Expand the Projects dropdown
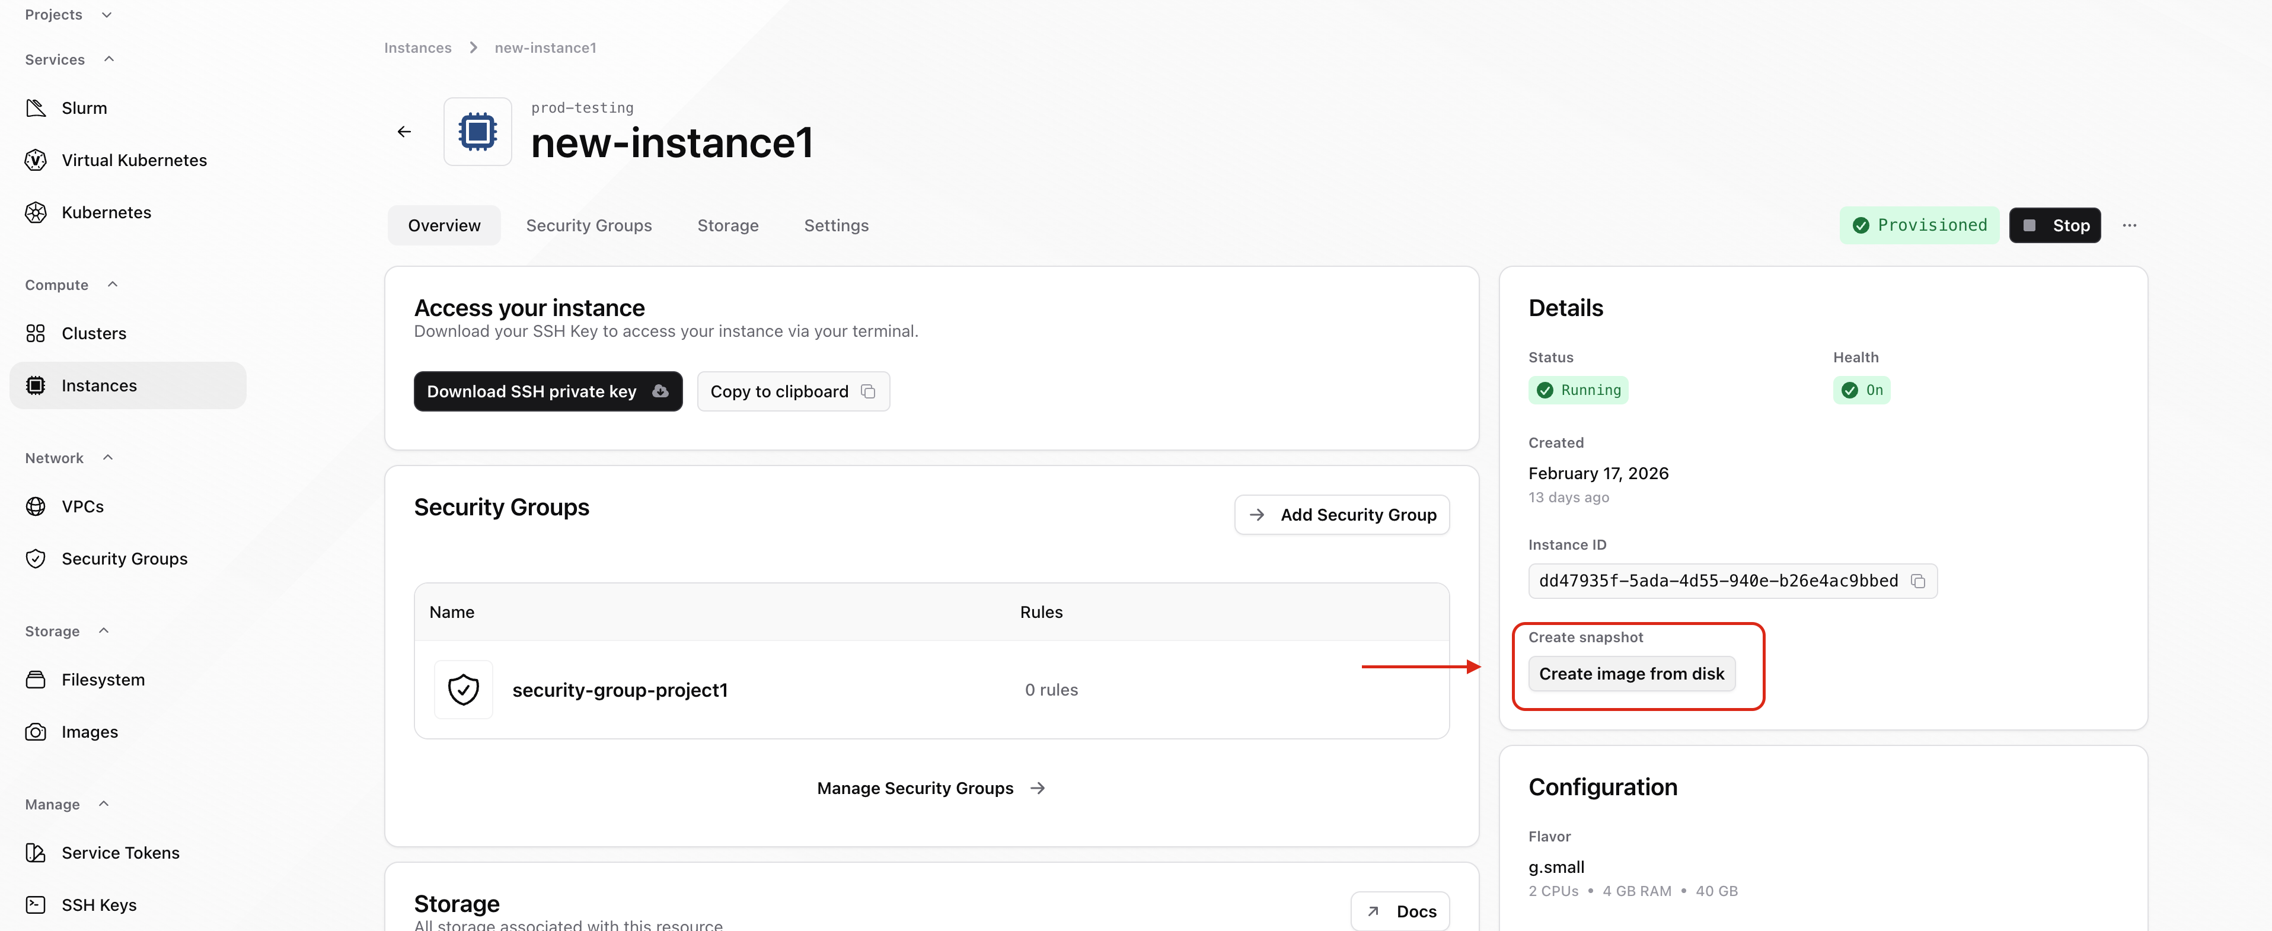 [x=107, y=14]
